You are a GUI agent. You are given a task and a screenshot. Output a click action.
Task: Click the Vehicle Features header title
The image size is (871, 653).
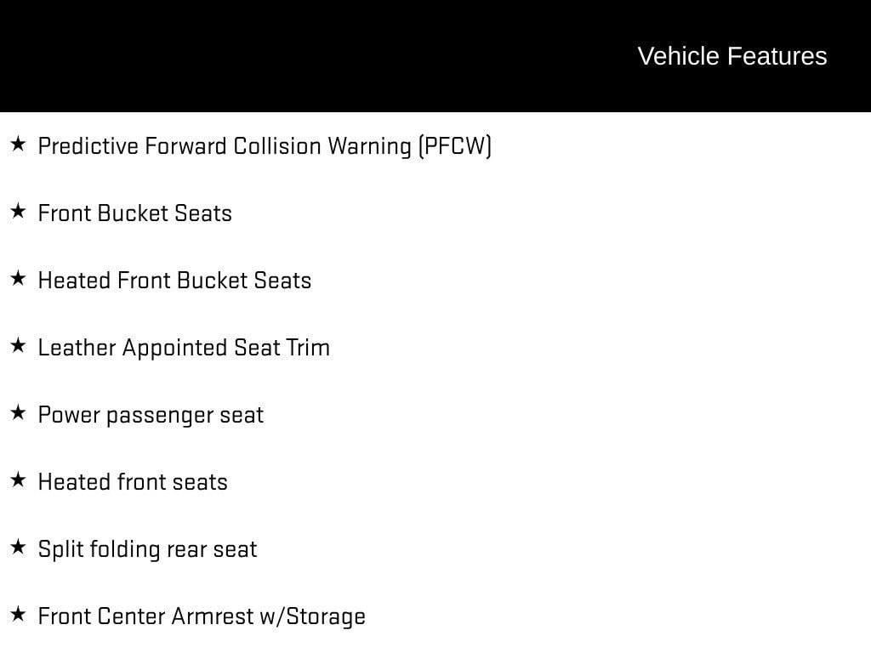pos(732,56)
